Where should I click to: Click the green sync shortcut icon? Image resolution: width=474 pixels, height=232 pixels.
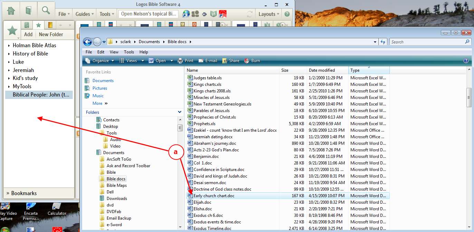pyautogui.click(x=214, y=14)
